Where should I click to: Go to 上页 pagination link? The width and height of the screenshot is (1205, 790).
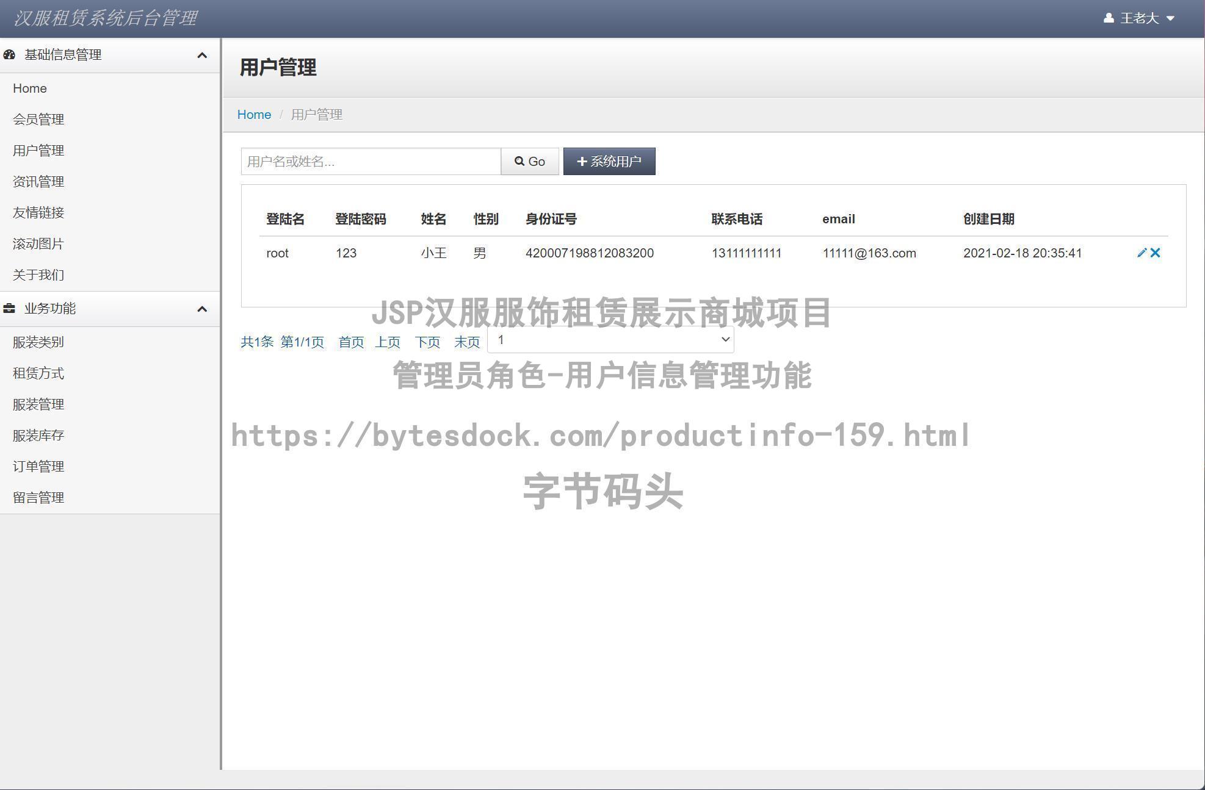pyautogui.click(x=388, y=342)
